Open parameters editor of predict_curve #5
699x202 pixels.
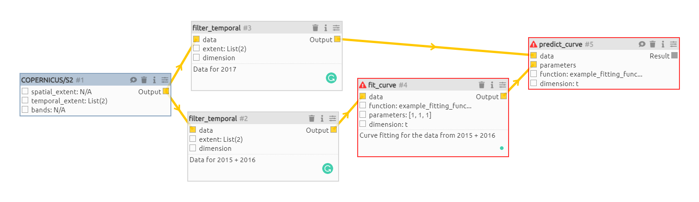pyautogui.click(x=674, y=44)
